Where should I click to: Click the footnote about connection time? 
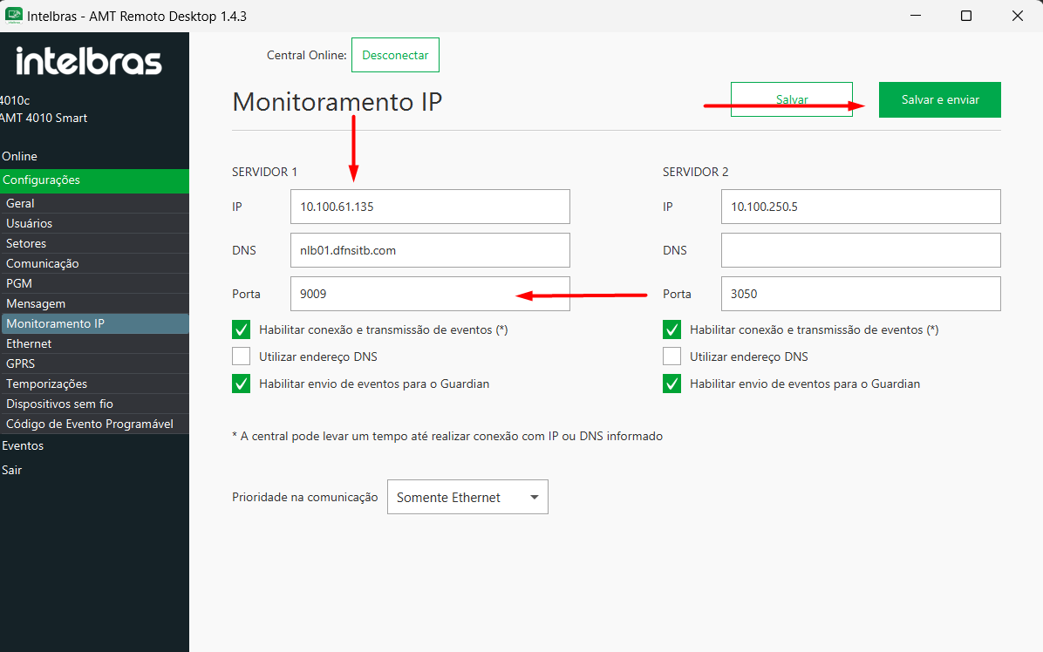(x=447, y=436)
